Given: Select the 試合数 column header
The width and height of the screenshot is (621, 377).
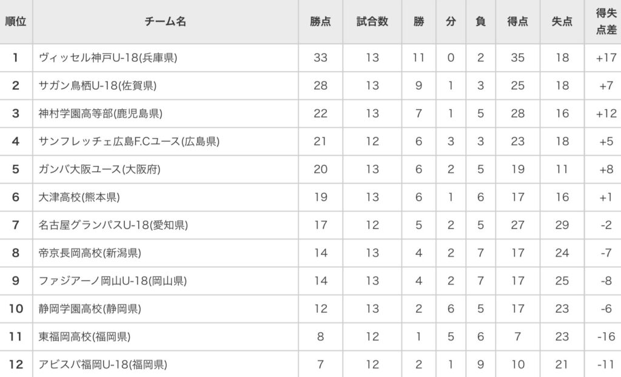Looking at the screenshot, I should click(372, 21).
